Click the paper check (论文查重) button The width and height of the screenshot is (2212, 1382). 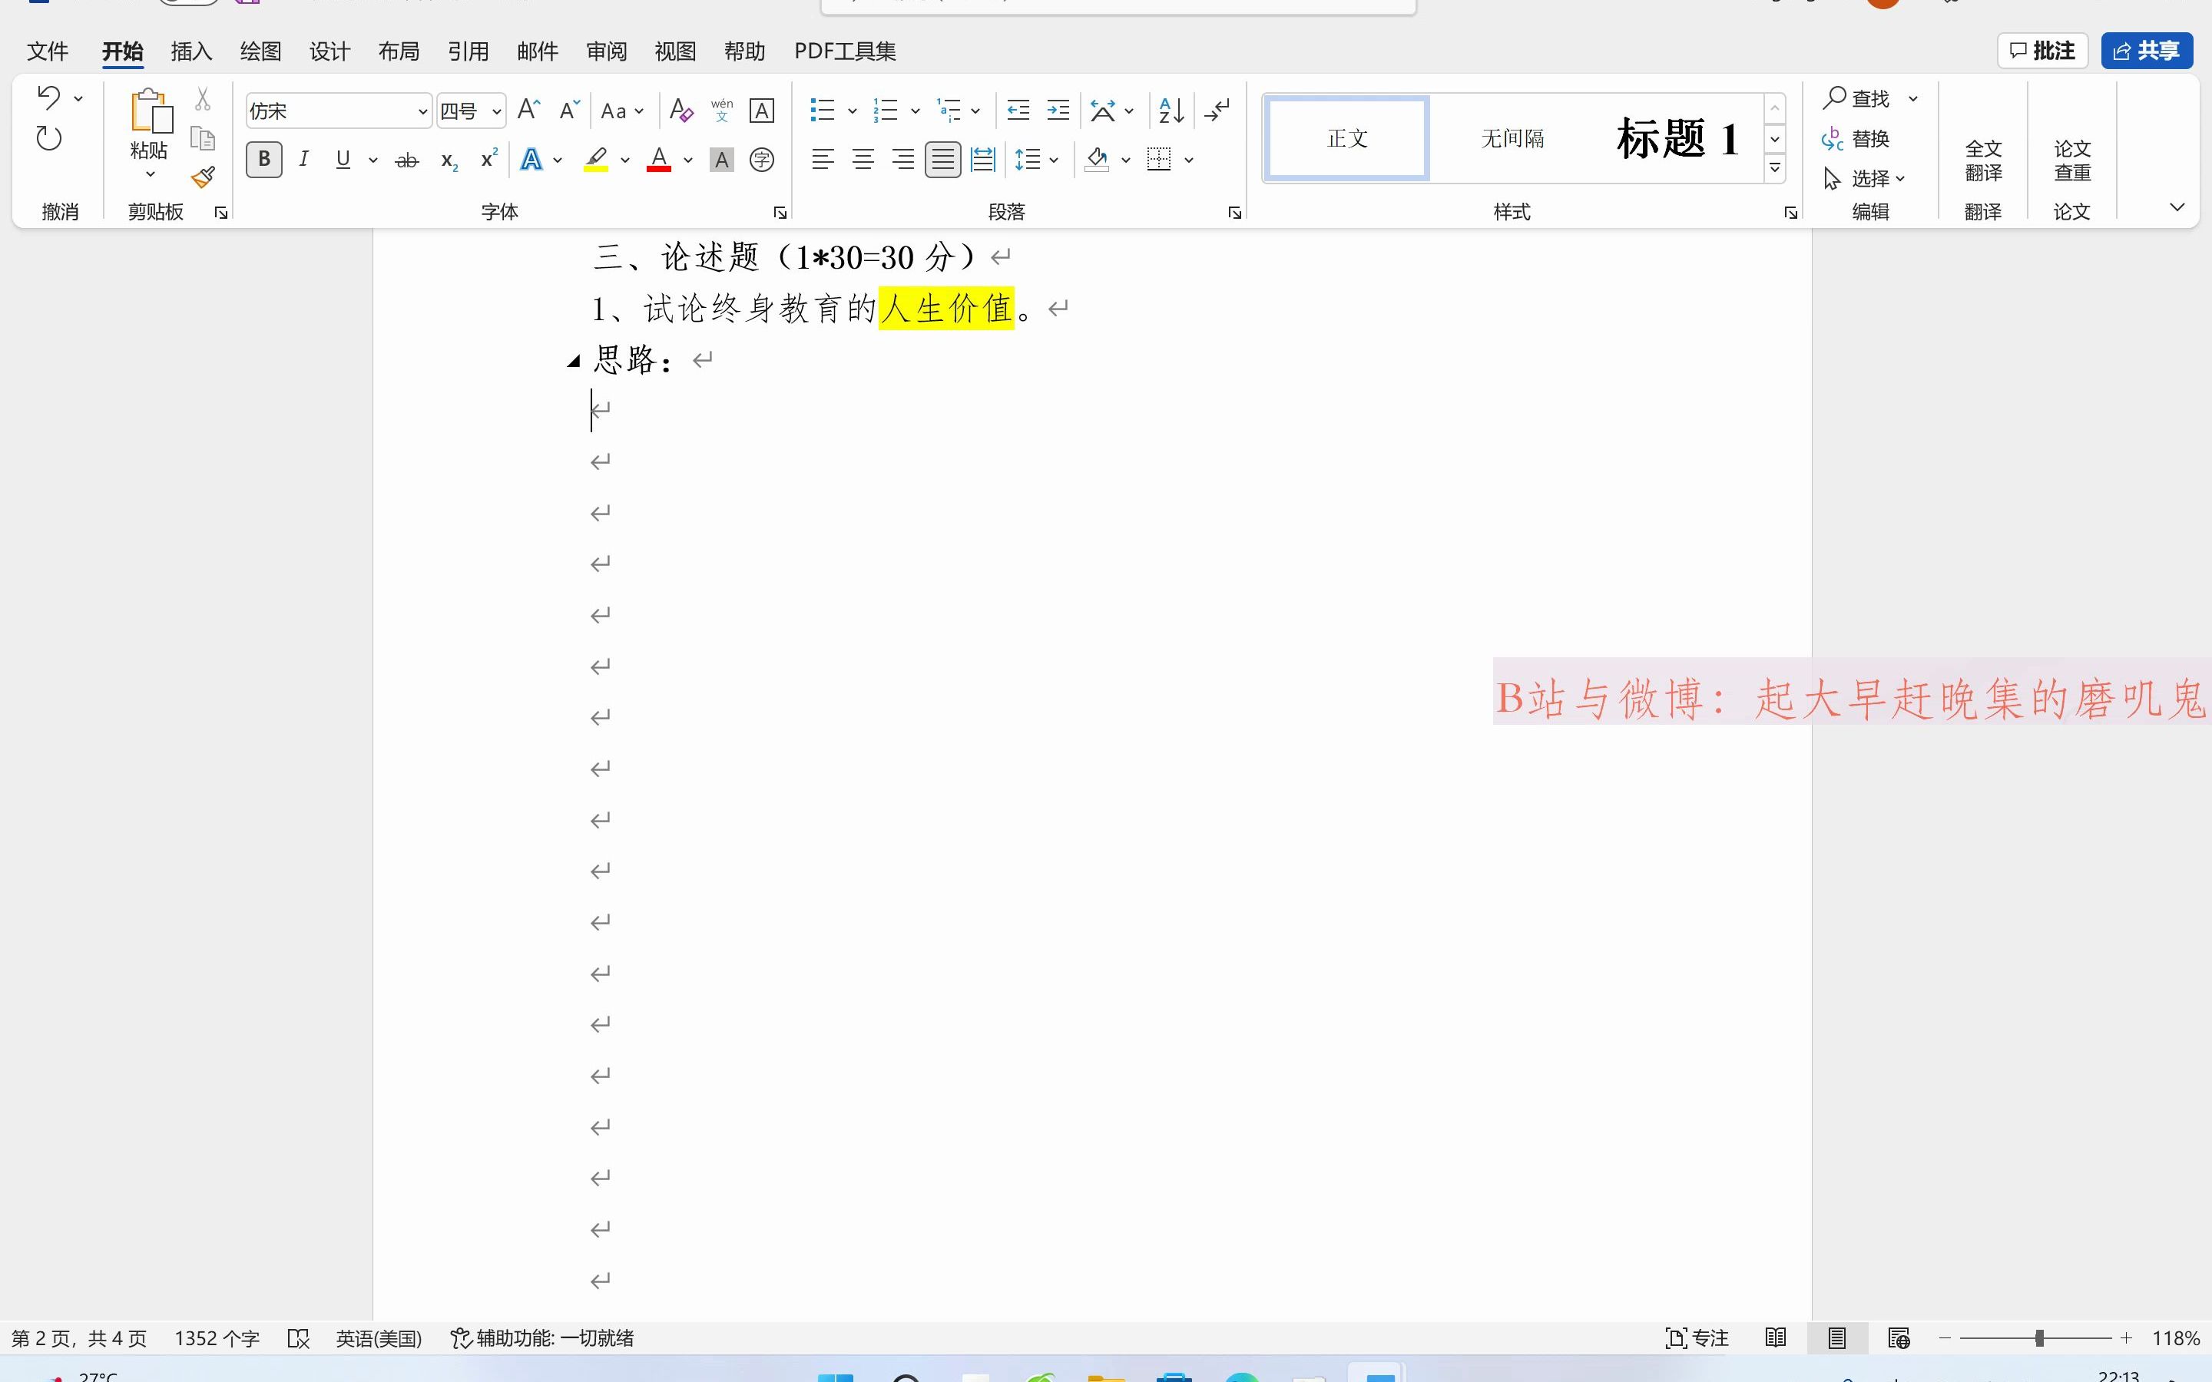(x=2072, y=160)
